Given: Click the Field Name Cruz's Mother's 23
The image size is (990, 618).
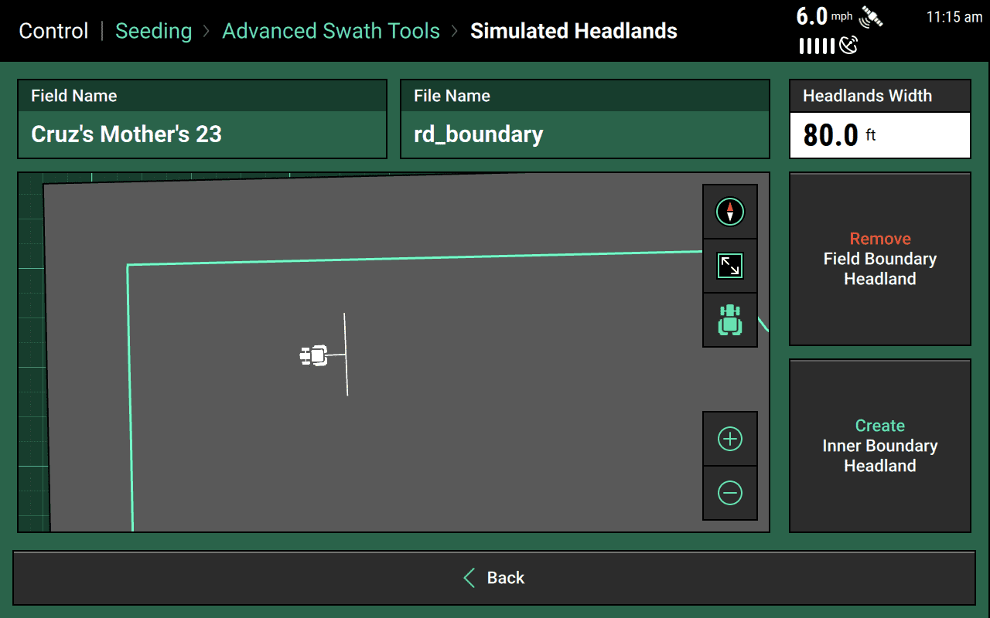Looking at the screenshot, I should tap(202, 133).
